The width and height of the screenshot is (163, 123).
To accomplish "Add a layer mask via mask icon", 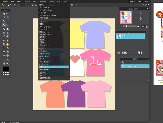I will 123,53.
